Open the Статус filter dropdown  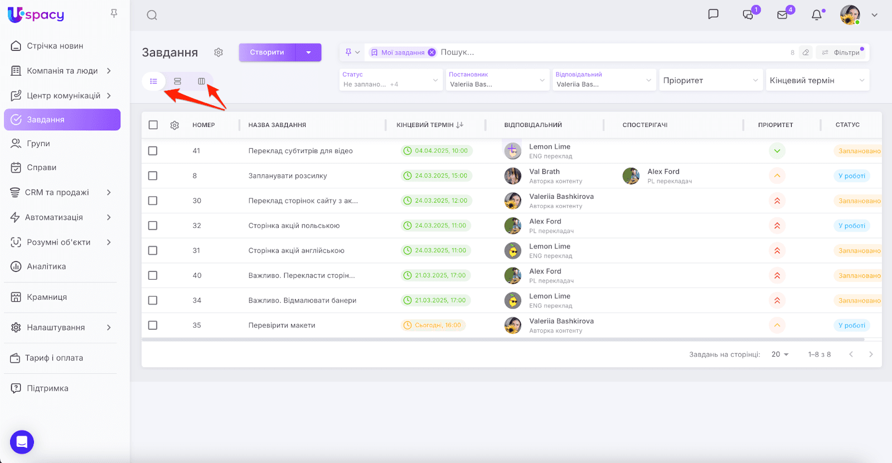tap(391, 80)
